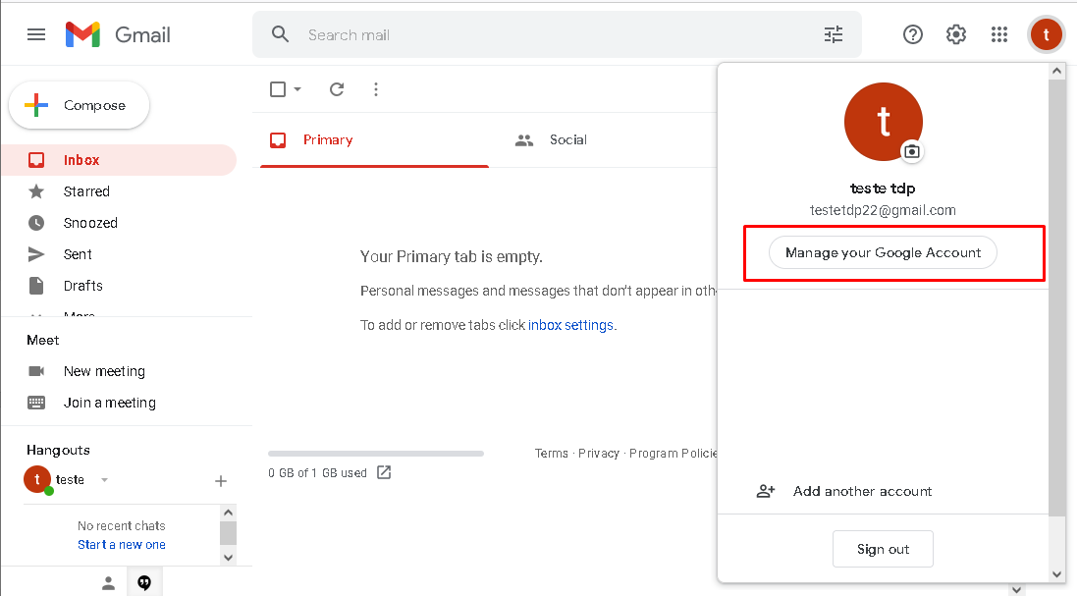
Task: Open the Inbox folder
Action: [119, 160]
